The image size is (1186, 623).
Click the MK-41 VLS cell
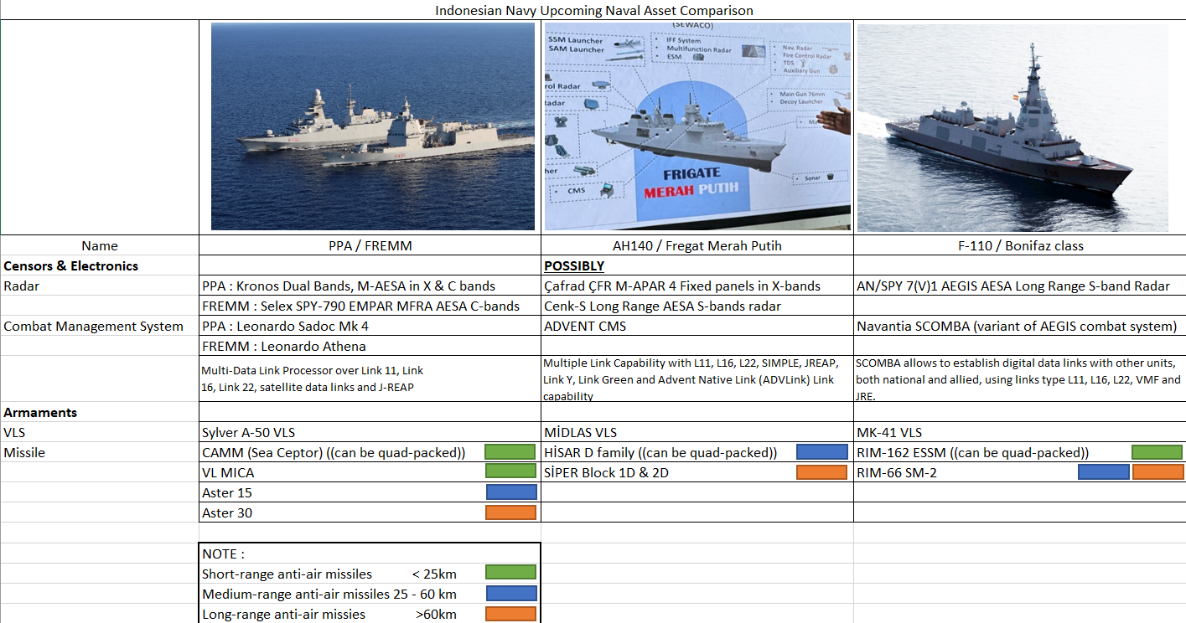tap(889, 432)
